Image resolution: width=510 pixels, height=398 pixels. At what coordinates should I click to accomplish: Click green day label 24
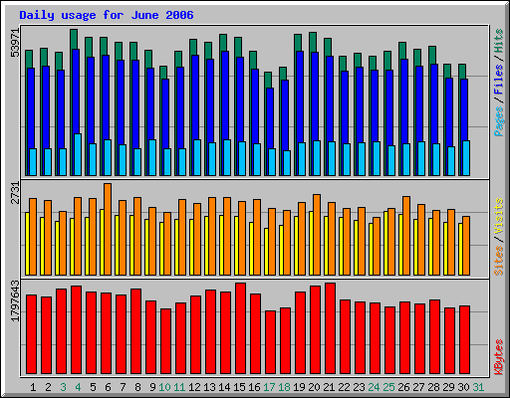[374, 387]
